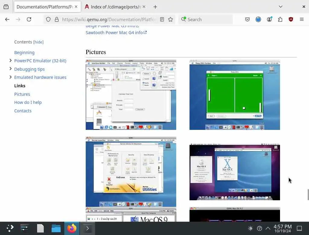Open system tray updates icon

(x=259, y=228)
